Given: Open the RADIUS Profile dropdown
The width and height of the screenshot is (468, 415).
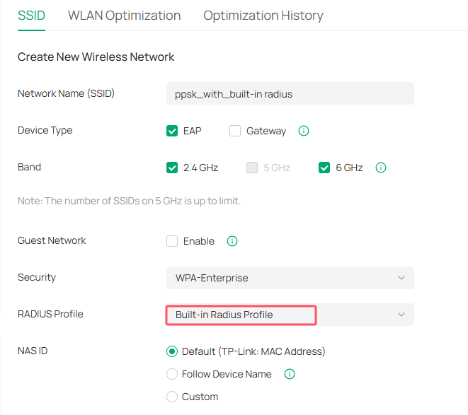Looking at the screenshot, I should click(290, 315).
